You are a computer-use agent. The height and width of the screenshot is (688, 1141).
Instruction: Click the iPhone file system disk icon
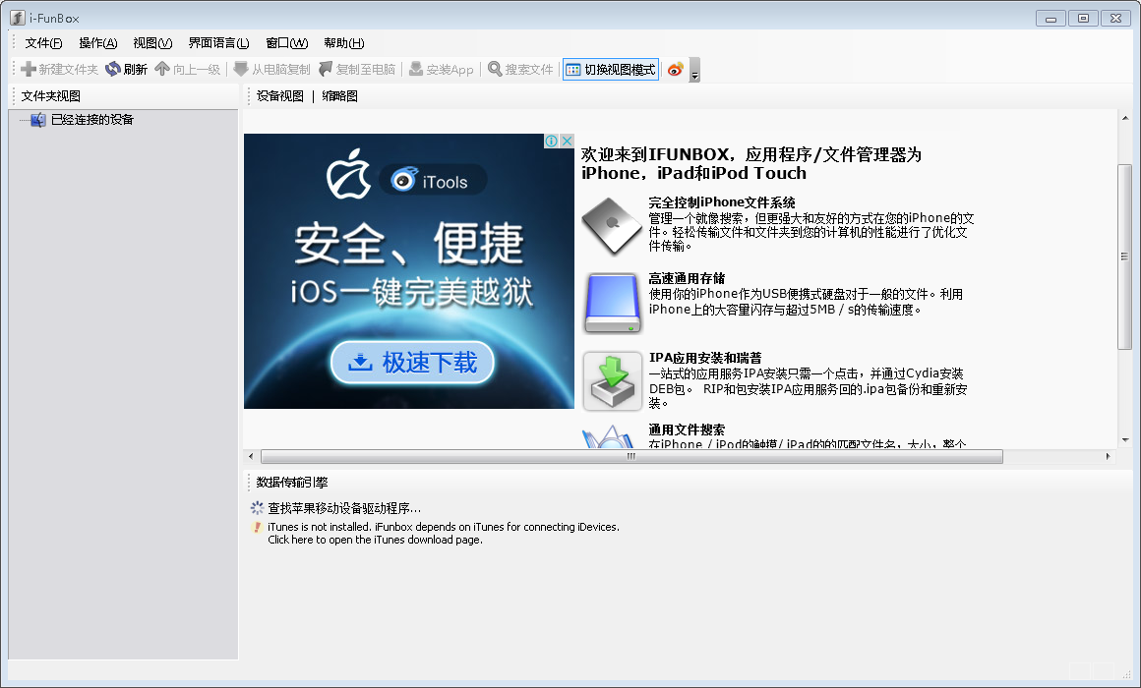(612, 226)
